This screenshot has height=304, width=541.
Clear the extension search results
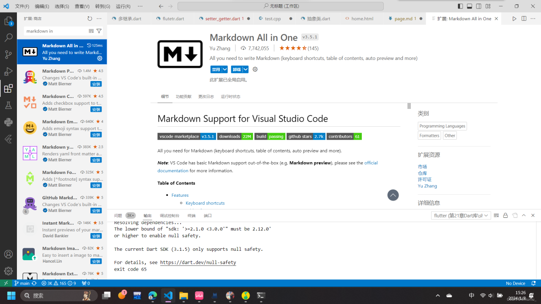91,31
